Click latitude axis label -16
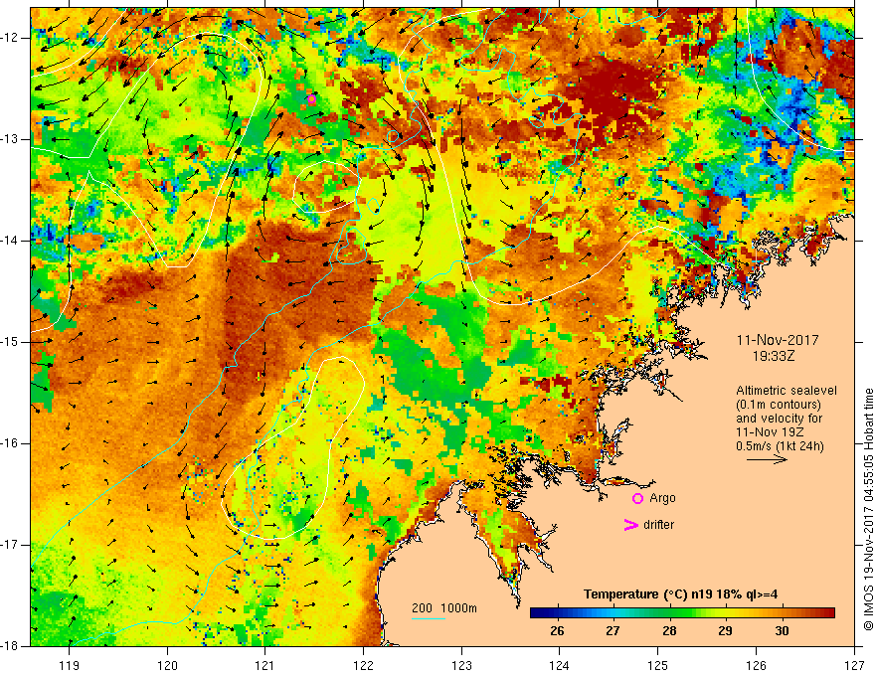 coord(11,443)
